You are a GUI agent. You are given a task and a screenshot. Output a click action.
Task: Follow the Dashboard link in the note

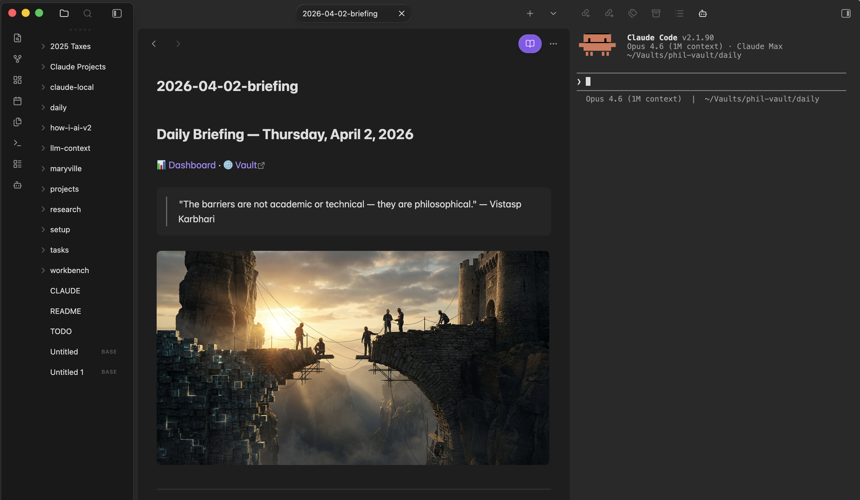tap(192, 165)
